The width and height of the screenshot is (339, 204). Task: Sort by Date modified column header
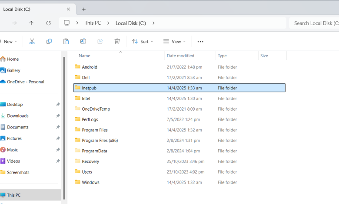[180, 56]
